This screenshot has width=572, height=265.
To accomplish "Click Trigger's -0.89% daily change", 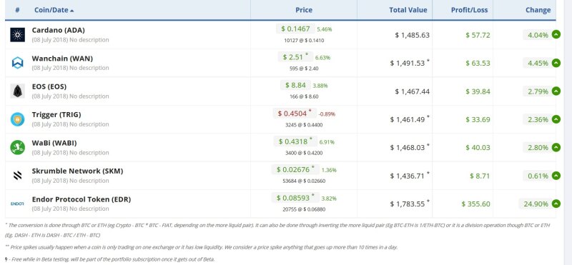I will (x=327, y=114).
